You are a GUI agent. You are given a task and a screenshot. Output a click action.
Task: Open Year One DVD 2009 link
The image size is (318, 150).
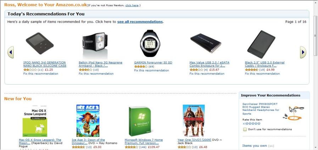tap(194, 140)
